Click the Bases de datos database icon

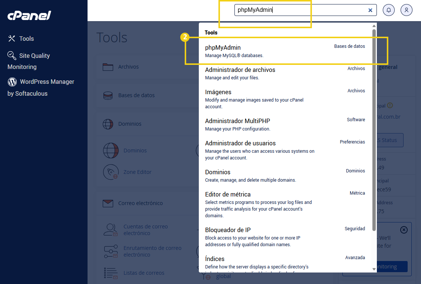tap(108, 95)
